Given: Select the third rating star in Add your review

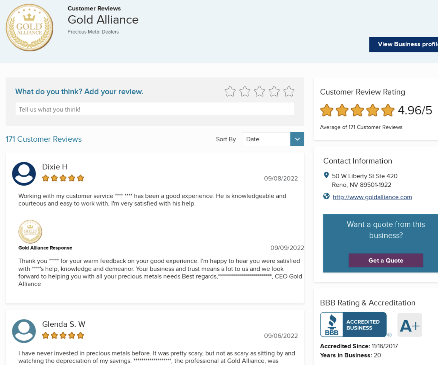Looking at the screenshot, I should coord(260,91).
